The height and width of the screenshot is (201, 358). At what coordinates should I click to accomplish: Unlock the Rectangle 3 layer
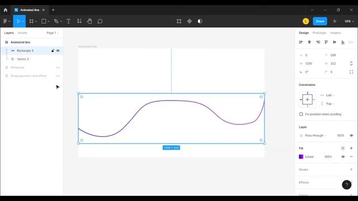(x=53, y=51)
